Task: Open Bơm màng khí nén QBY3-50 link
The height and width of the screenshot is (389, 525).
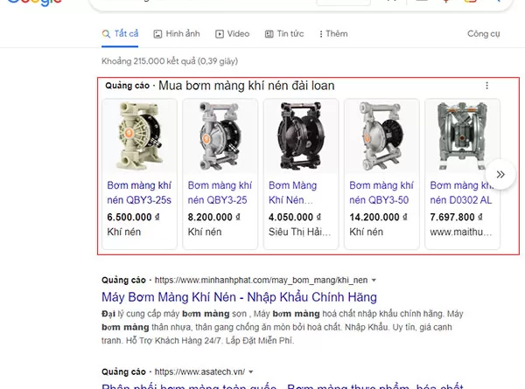Action: [381, 192]
